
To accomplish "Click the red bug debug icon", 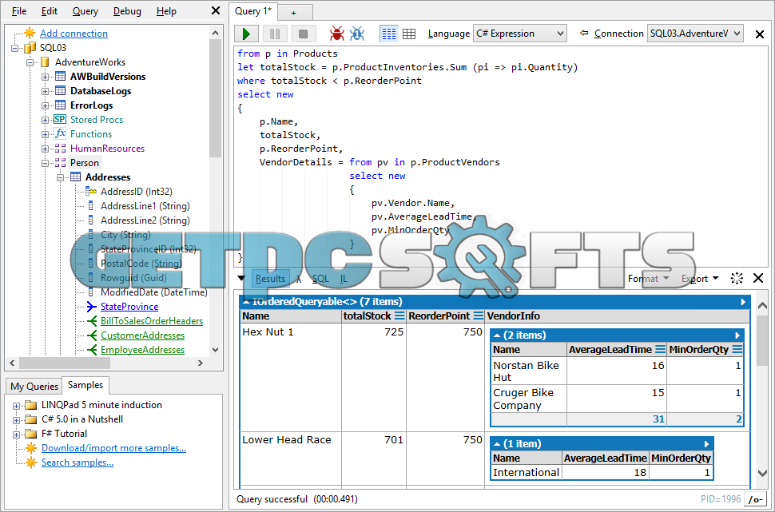I will tap(337, 34).
